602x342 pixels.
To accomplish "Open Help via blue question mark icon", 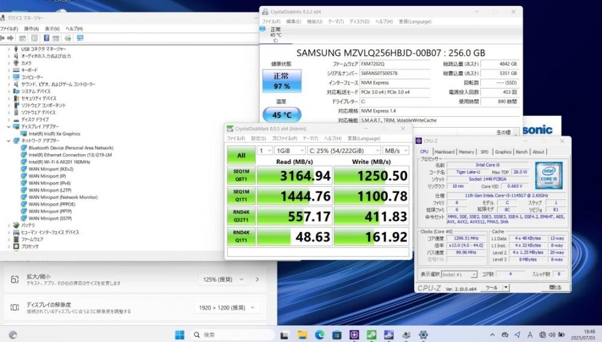I will tap(46, 38).
